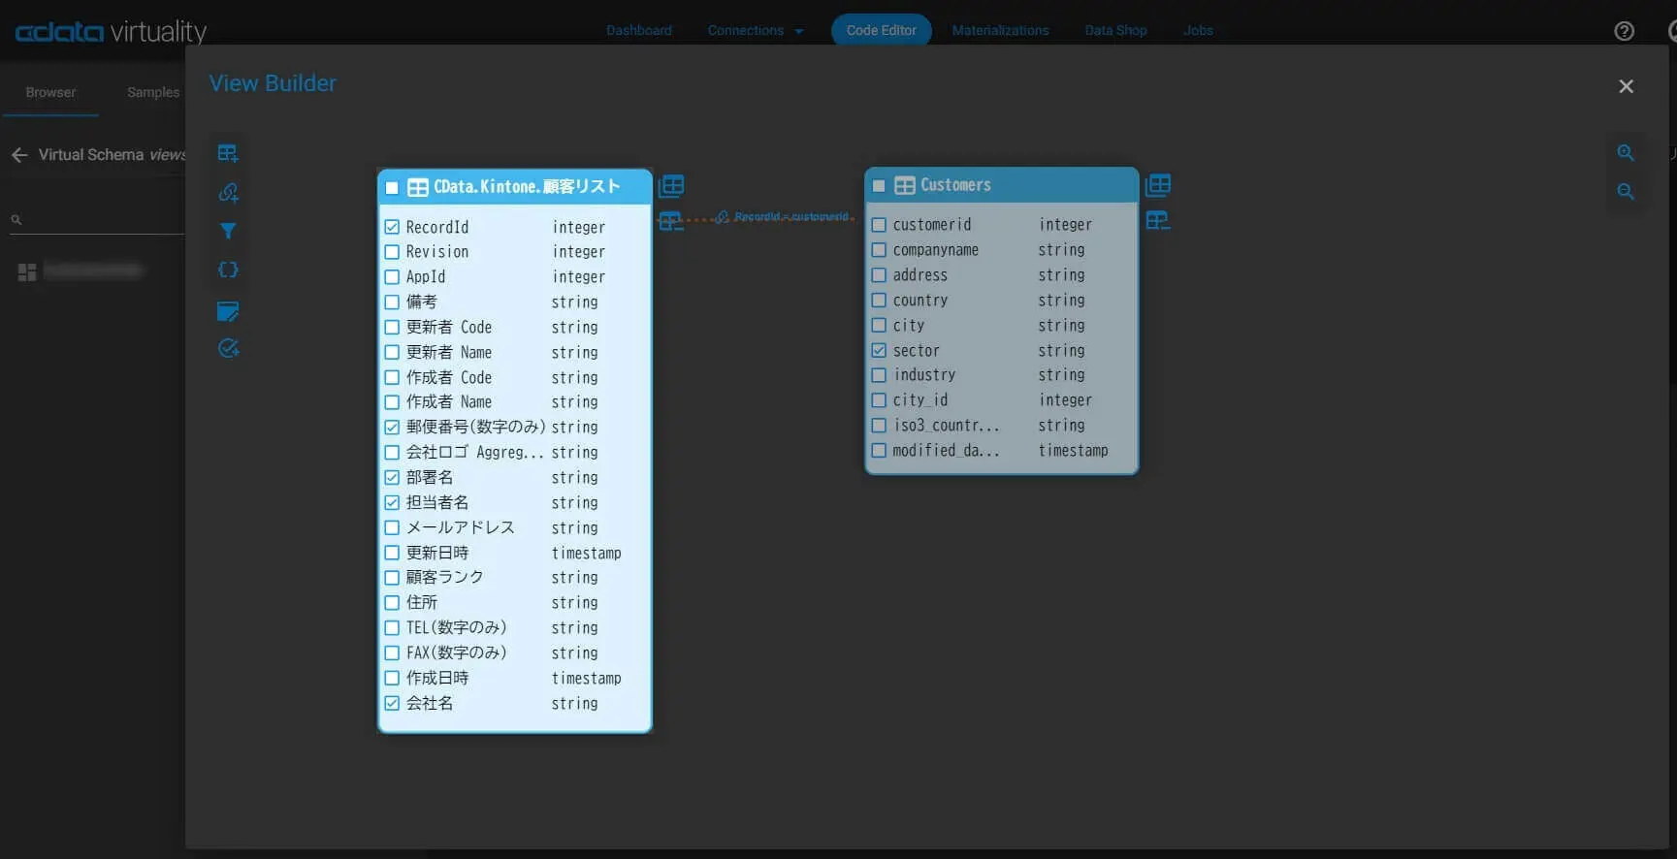Click the TEL(数字のみ) column name
Image resolution: width=1677 pixels, height=859 pixels.
click(457, 628)
